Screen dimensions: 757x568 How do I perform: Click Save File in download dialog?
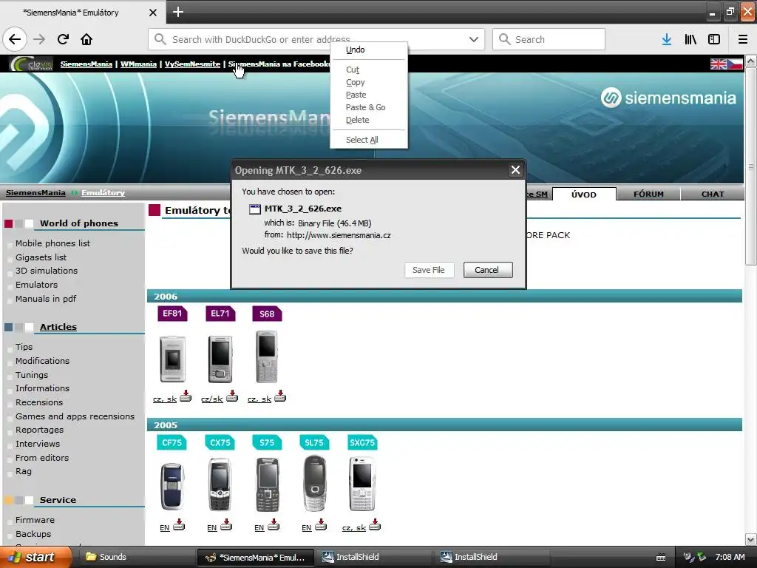coord(428,270)
